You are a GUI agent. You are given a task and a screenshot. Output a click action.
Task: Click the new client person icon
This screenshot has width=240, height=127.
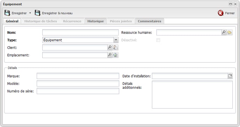(115, 47)
